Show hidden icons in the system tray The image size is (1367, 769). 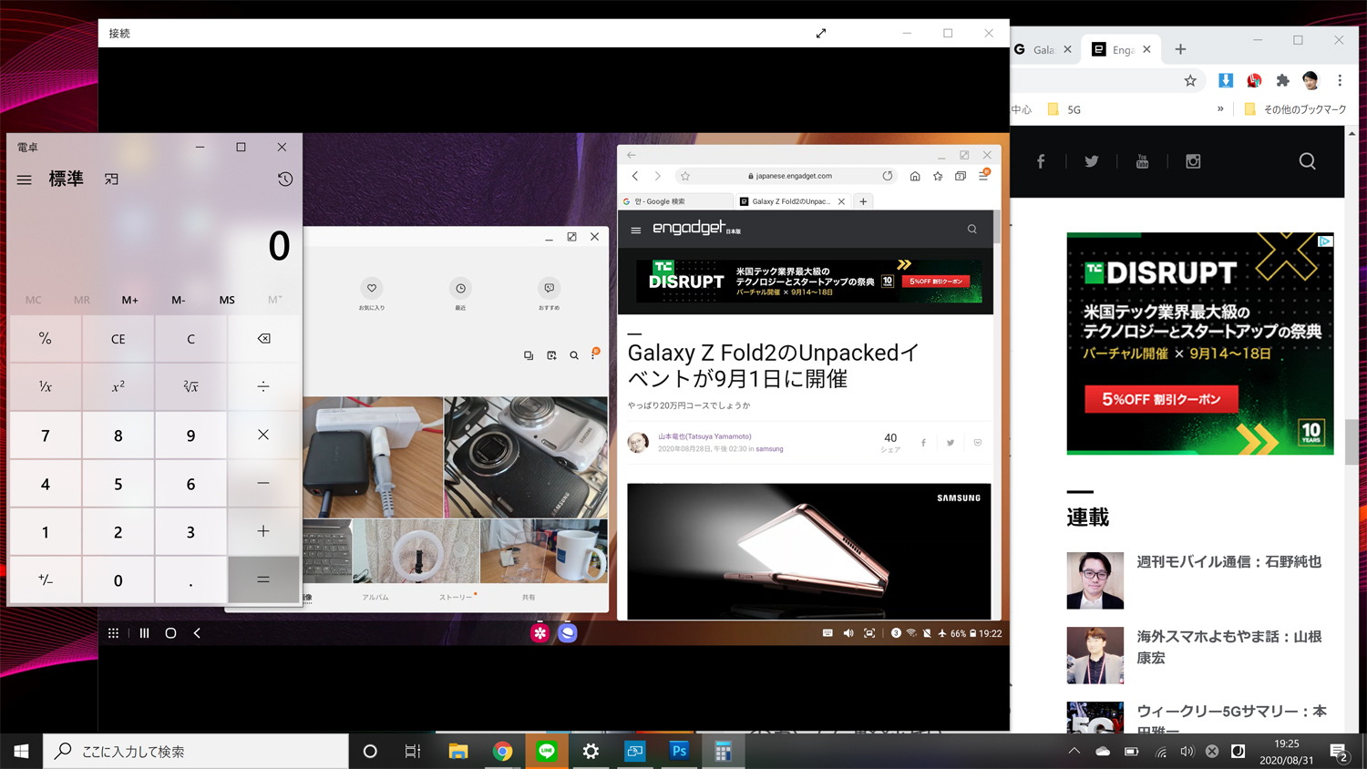(1074, 752)
